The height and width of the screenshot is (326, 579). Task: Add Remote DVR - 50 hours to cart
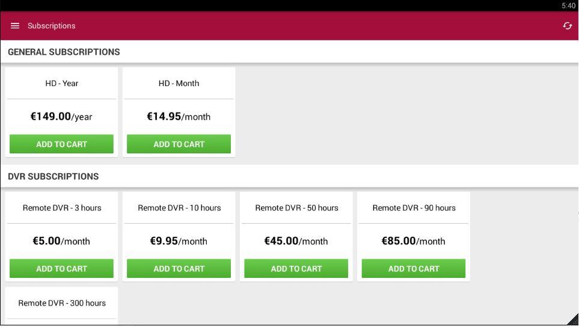296,269
